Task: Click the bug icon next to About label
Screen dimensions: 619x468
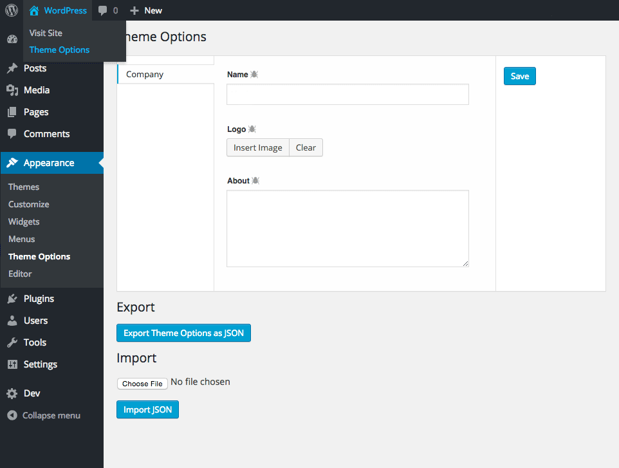Action: tap(255, 180)
